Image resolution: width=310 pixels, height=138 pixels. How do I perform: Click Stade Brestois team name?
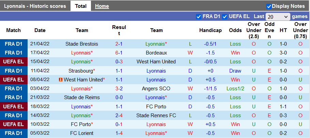coord(82,44)
